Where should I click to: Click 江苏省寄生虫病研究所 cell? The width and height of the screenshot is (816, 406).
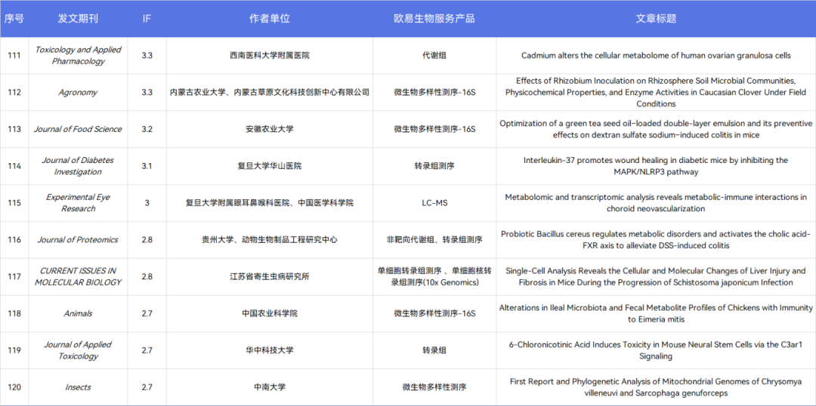coord(270,277)
